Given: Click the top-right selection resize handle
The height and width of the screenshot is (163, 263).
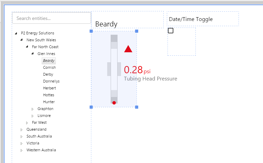Looking at the screenshot, I should [x=137, y=31].
